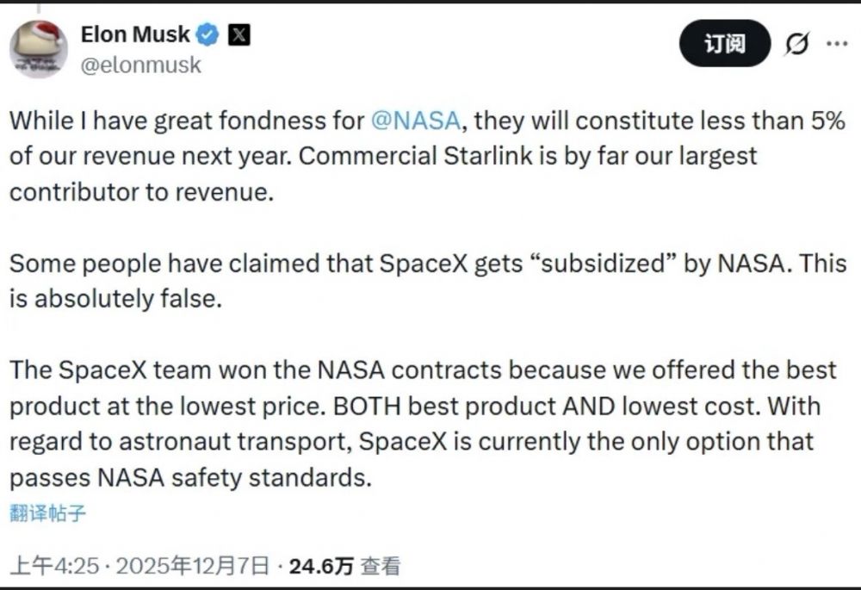
Task: Follow the @NASA mention link
Action: (416, 120)
